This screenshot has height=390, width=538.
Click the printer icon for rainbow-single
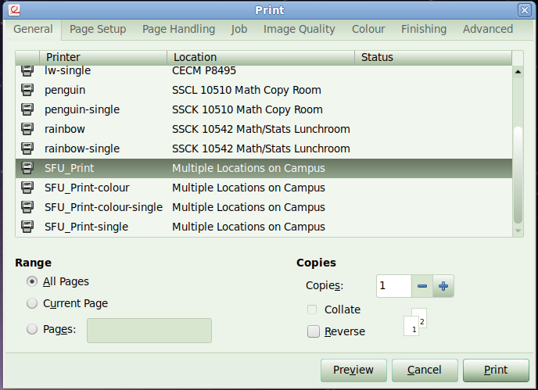point(27,148)
